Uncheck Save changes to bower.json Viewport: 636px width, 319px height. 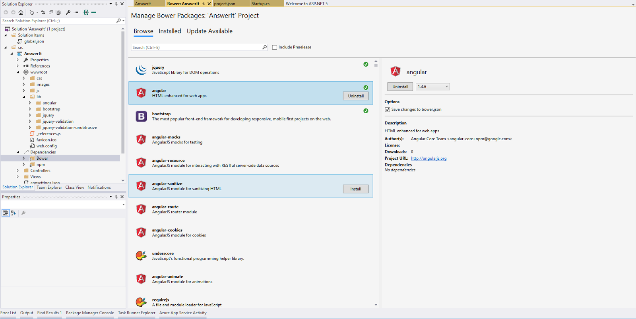(388, 110)
